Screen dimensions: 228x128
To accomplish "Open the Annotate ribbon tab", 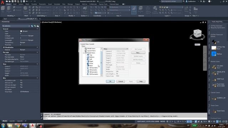I will [57, 4].
